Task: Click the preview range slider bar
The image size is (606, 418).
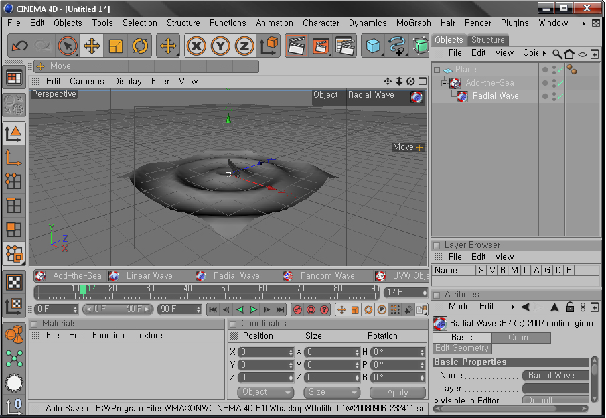Action: coord(118,309)
